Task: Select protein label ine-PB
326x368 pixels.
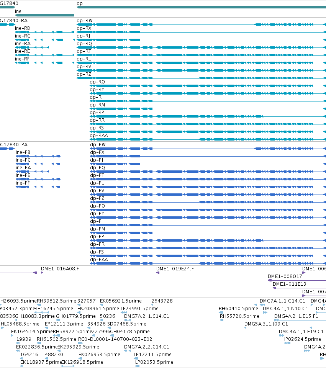Action: [23, 152]
